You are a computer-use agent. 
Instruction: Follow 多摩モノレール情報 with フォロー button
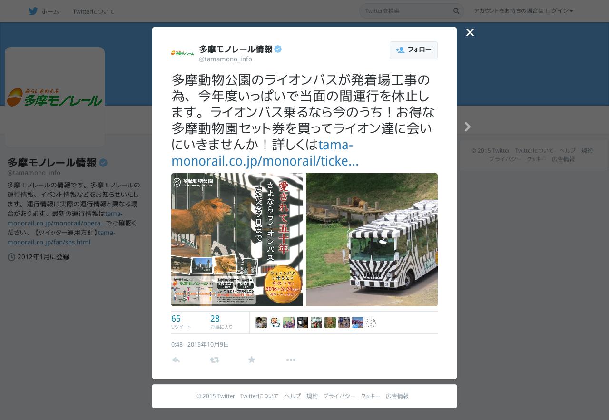click(x=413, y=50)
